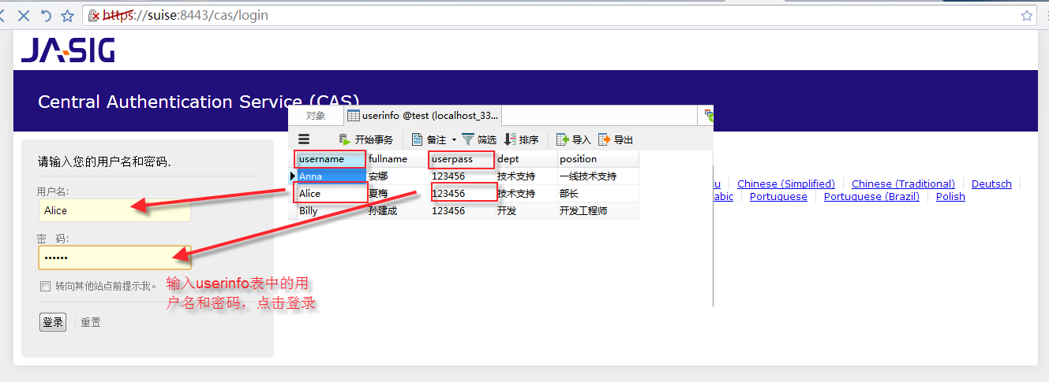Click the icon at the right of Navicat tab bar
Image resolution: width=1049 pixels, height=382 pixels.
coord(709,116)
